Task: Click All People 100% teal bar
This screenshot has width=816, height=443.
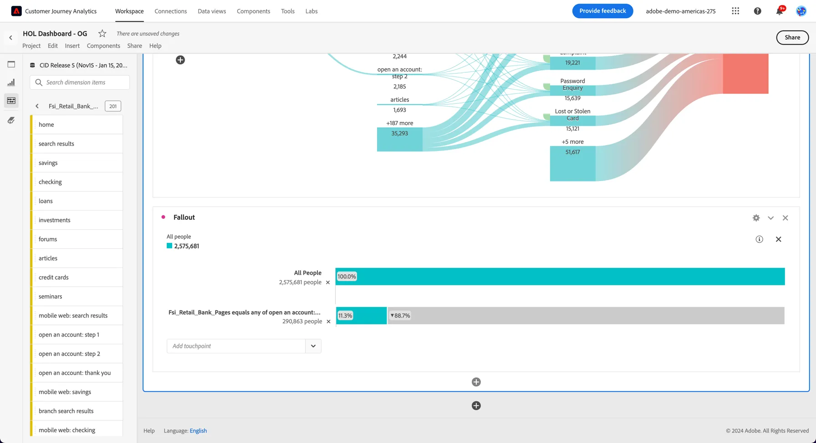Action: tap(560, 277)
